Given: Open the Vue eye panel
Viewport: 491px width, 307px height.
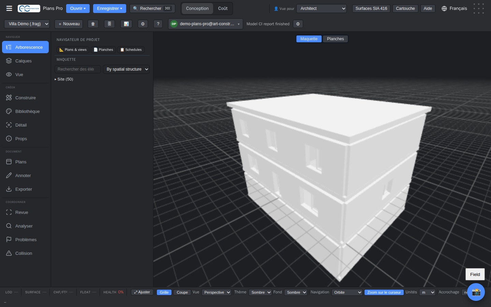Looking at the screenshot, I should click(x=26, y=74).
